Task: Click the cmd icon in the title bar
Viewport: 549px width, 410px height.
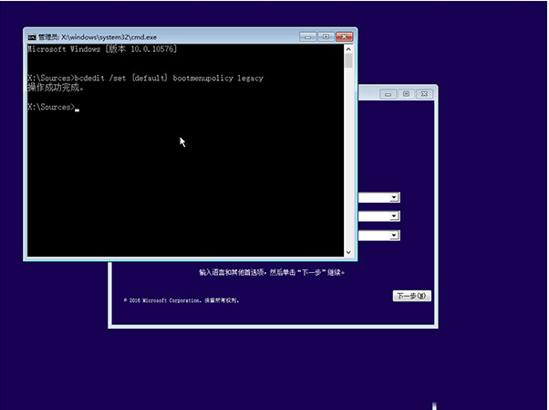Action: [32, 37]
